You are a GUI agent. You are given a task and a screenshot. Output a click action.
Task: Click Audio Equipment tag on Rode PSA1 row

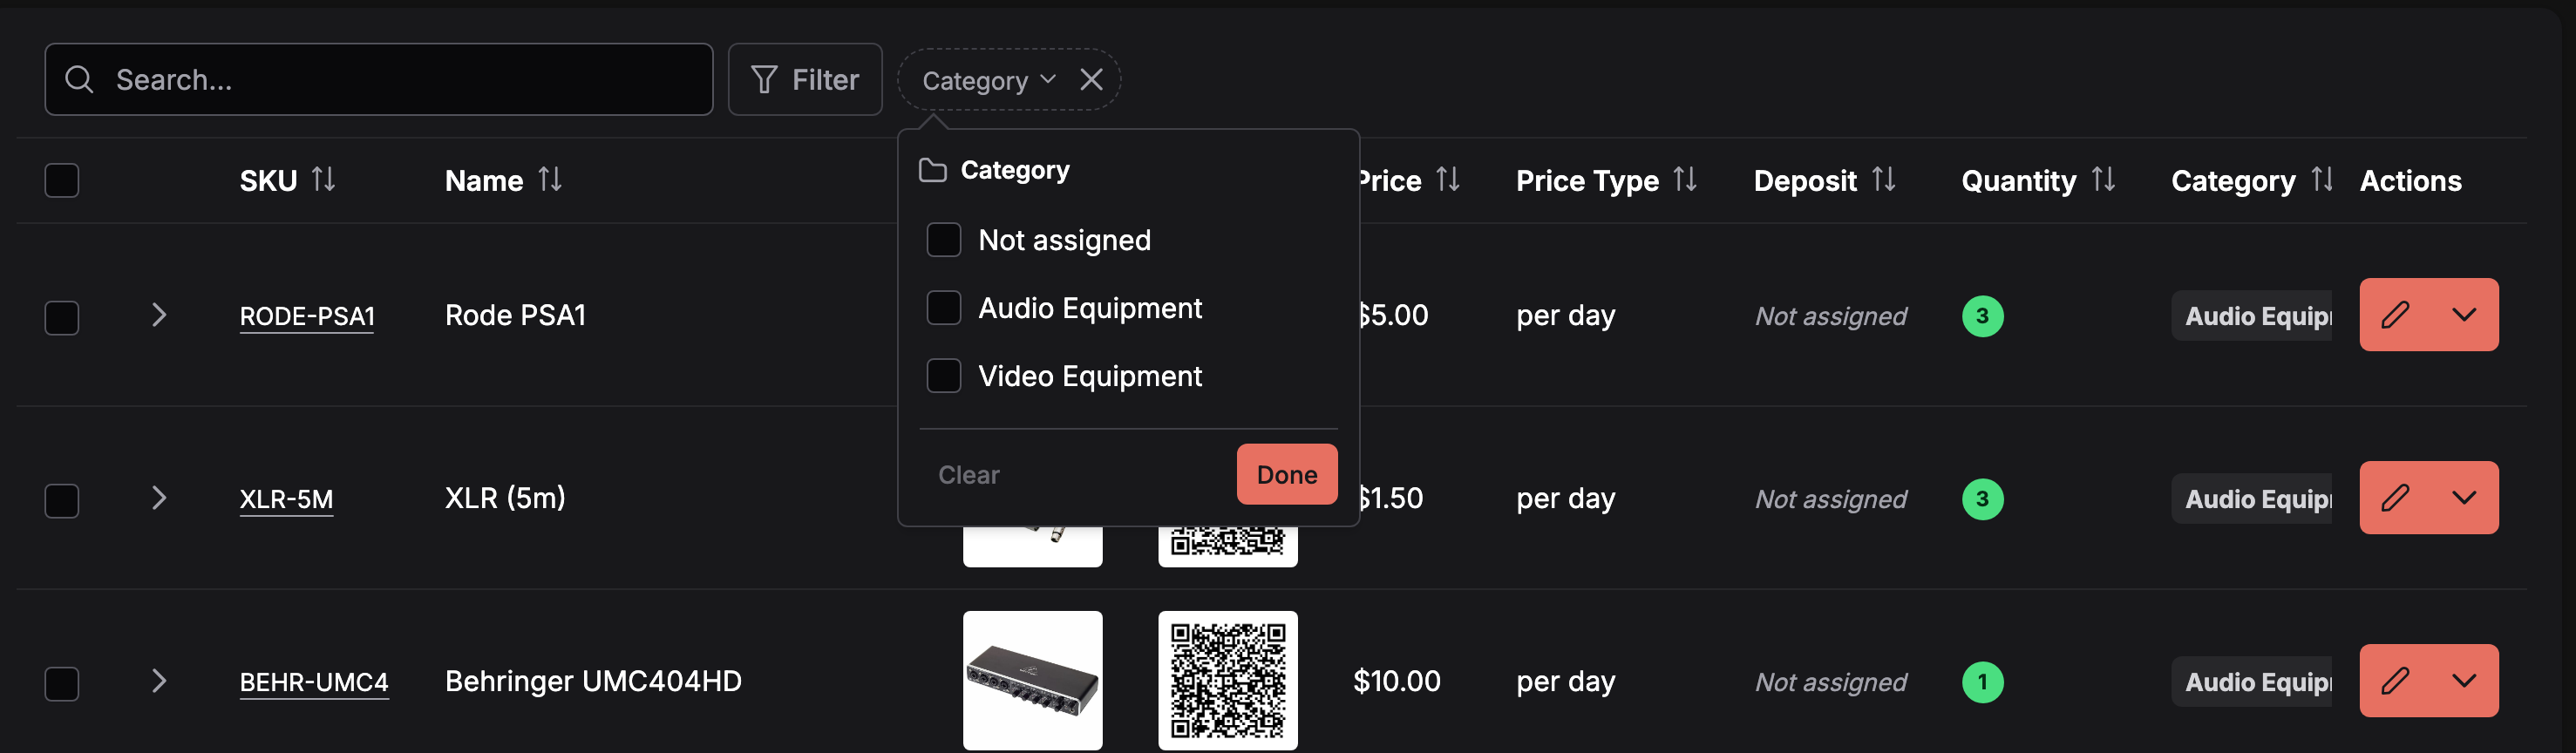coord(2252,316)
